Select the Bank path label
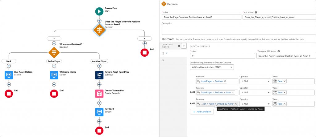This screenshot has width=316, height=137. 9,61
